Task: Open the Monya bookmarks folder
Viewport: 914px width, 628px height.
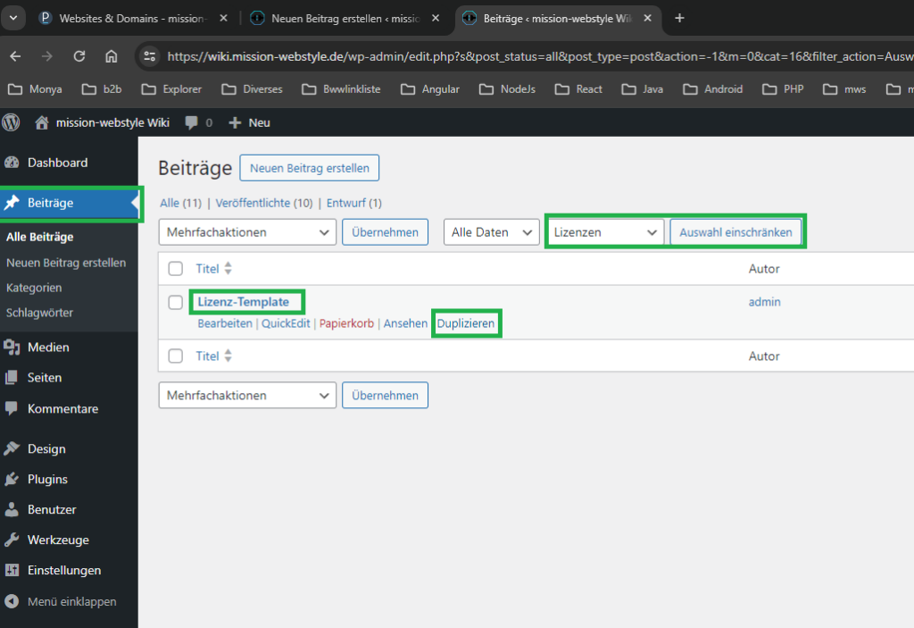Action: (x=36, y=89)
